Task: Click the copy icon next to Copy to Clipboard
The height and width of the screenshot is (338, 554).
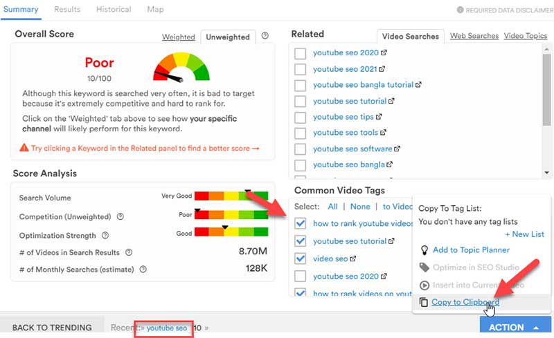Action: coord(423,302)
